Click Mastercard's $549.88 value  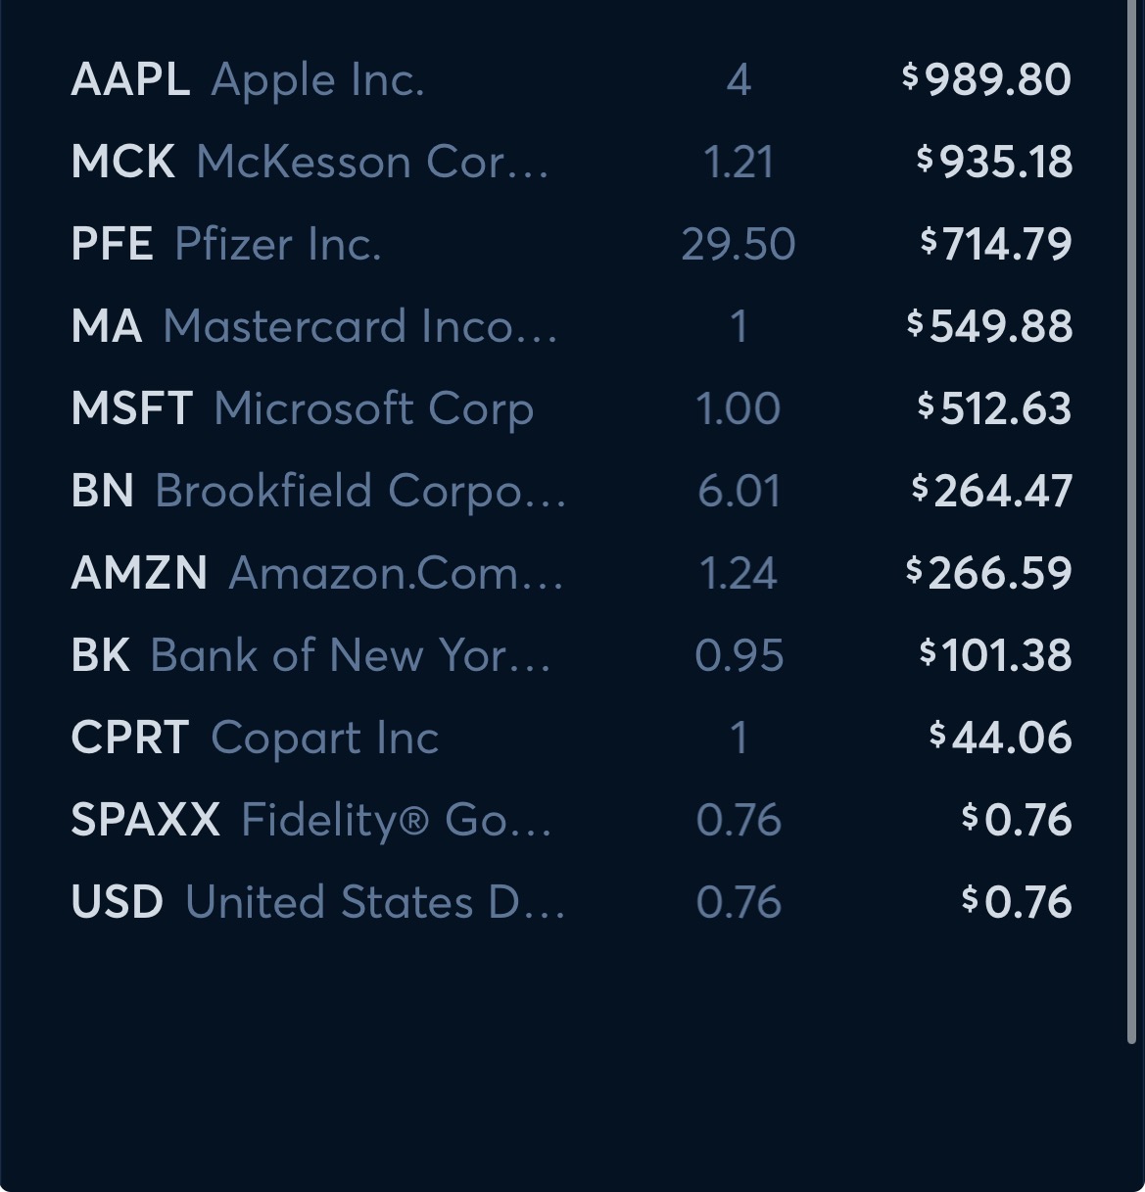(x=989, y=326)
